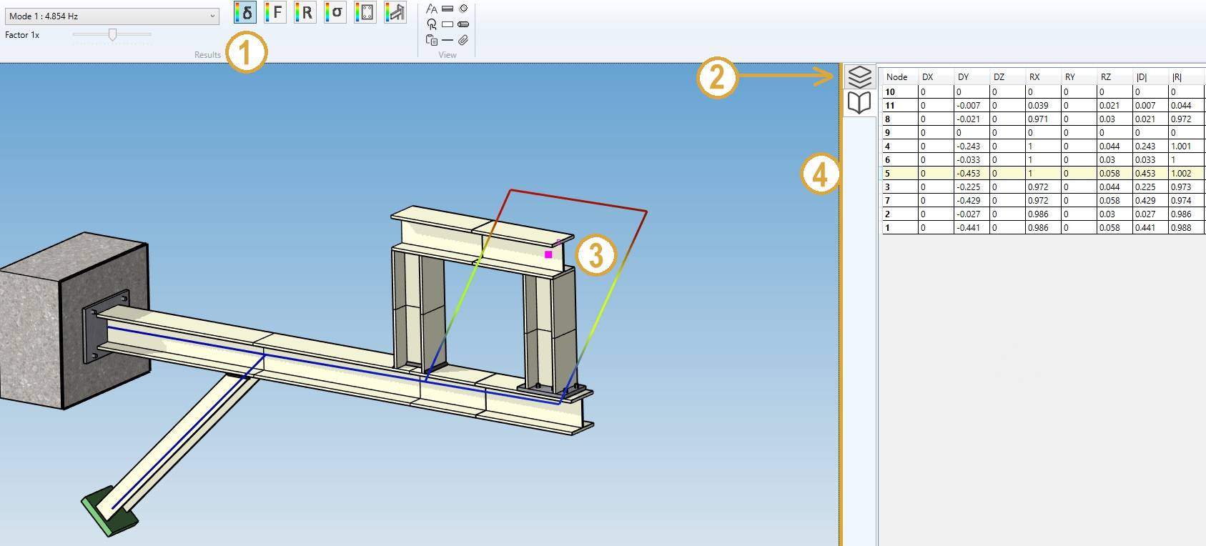
Task: Click |R| value 1.002 cell
Action: point(1187,173)
